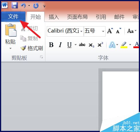Open the underline style dropdown arrow
This screenshot has width=140, height=132.
click(x=75, y=45)
